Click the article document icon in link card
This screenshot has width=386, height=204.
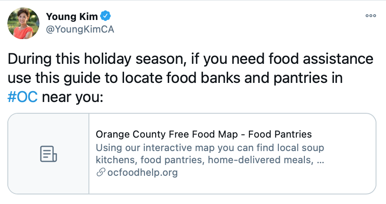coord(49,154)
